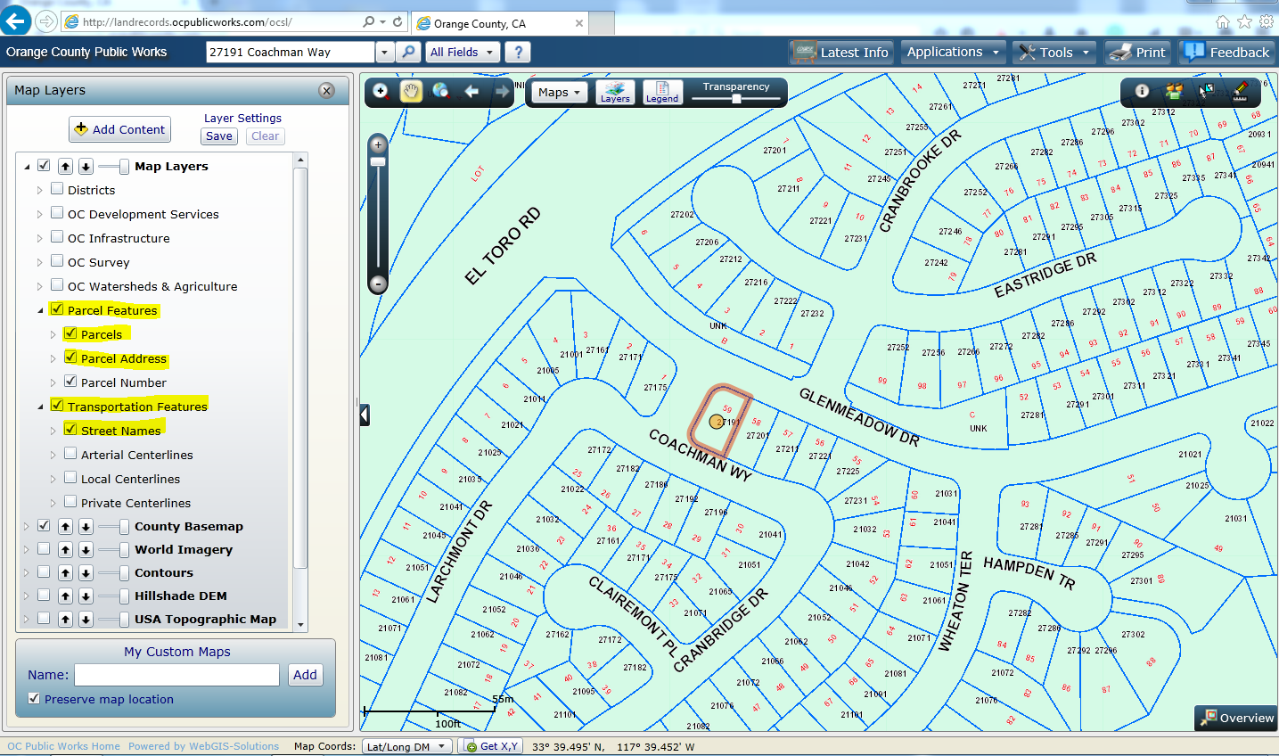Image resolution: width=1279 pixels, height=756 pixels.
Task: Collapse the left panel with arrow
Action: tap(365, 415)
